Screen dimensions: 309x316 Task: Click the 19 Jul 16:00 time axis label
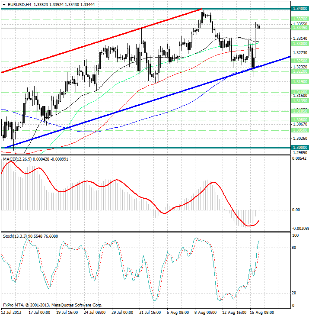coord(67,313)
